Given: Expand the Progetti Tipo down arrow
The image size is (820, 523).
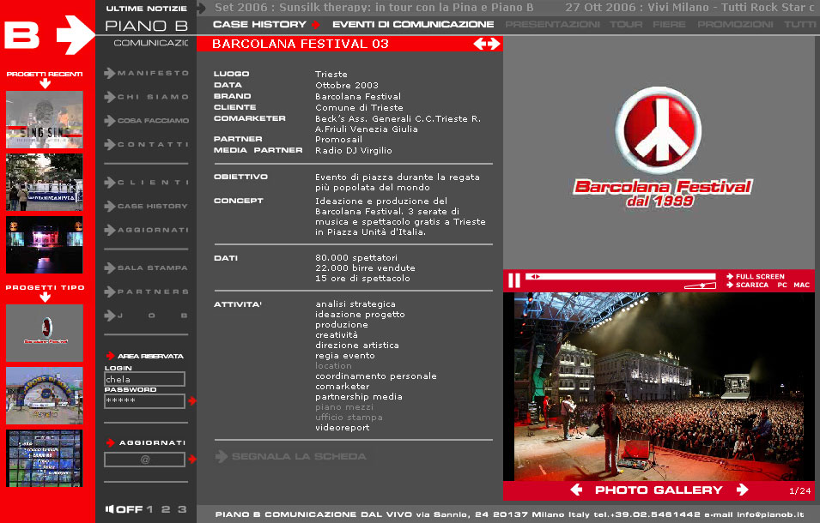Looking at the screenshot, I should [x=45, y=298].
